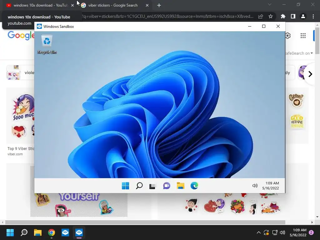Launch Teams Chat on Sandbox taskbar
The height and width of the screenshot is (240, 320).
(x=167, y=186)
